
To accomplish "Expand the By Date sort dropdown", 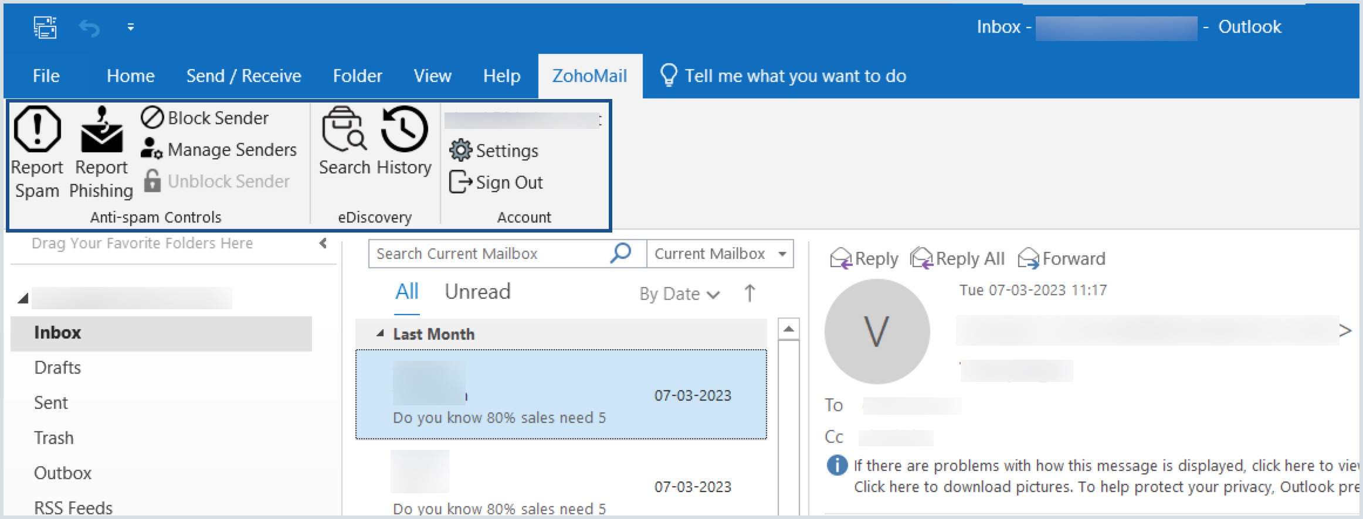I will (x=679, y=293).
